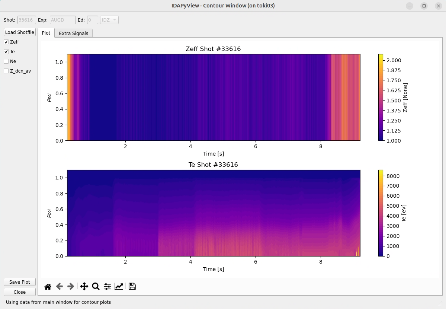The image size is (446, 309).
Task: Select the Zoom magnifier tool
Action: [x=96, y=286]
